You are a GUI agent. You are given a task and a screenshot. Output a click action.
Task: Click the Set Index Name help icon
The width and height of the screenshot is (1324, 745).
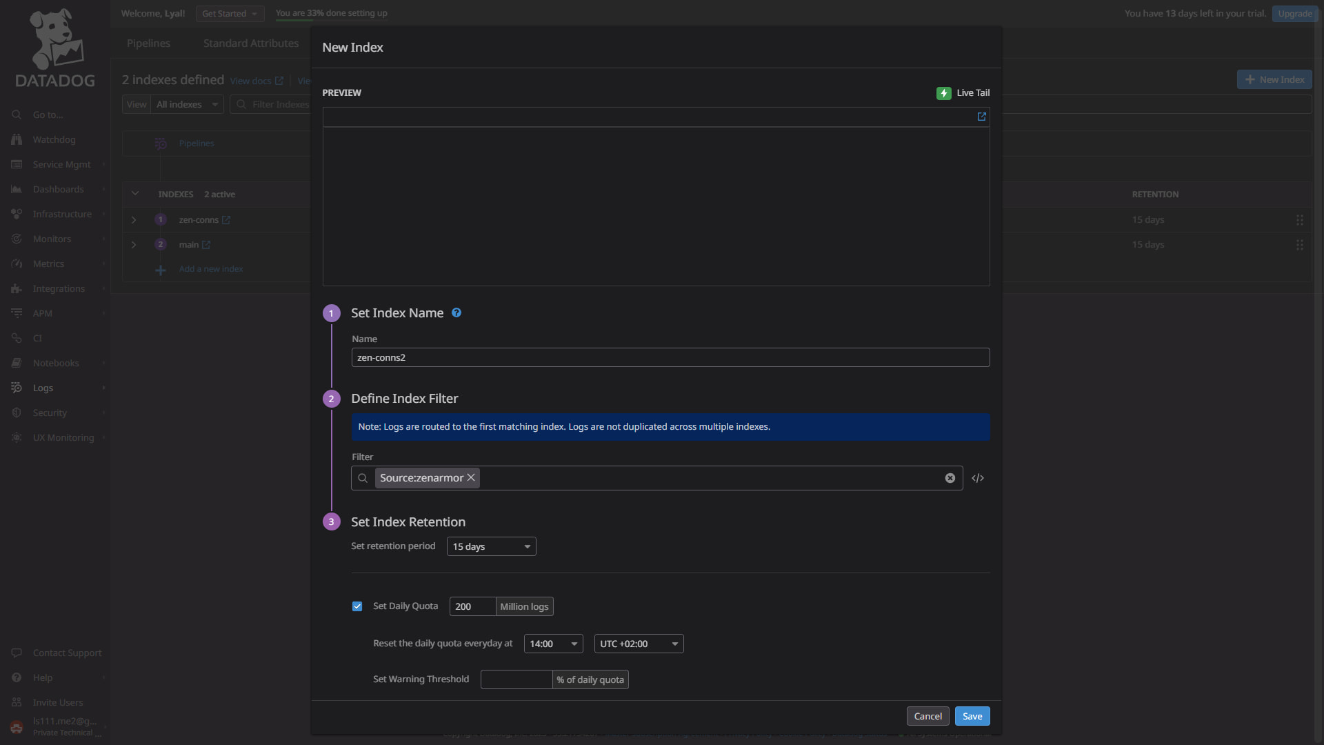[x=457, y=312]
